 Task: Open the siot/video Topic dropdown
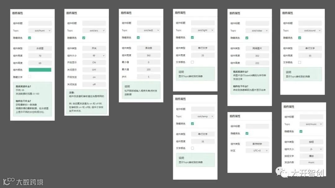click(257, 31)
